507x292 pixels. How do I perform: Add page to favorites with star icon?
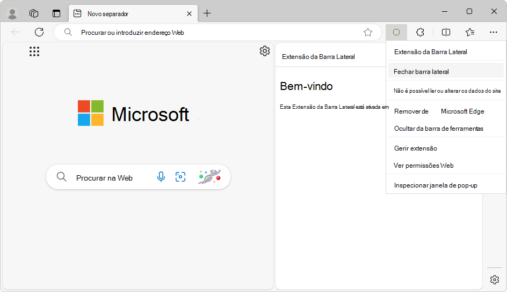pyautogui.click(x=368, y=32)
